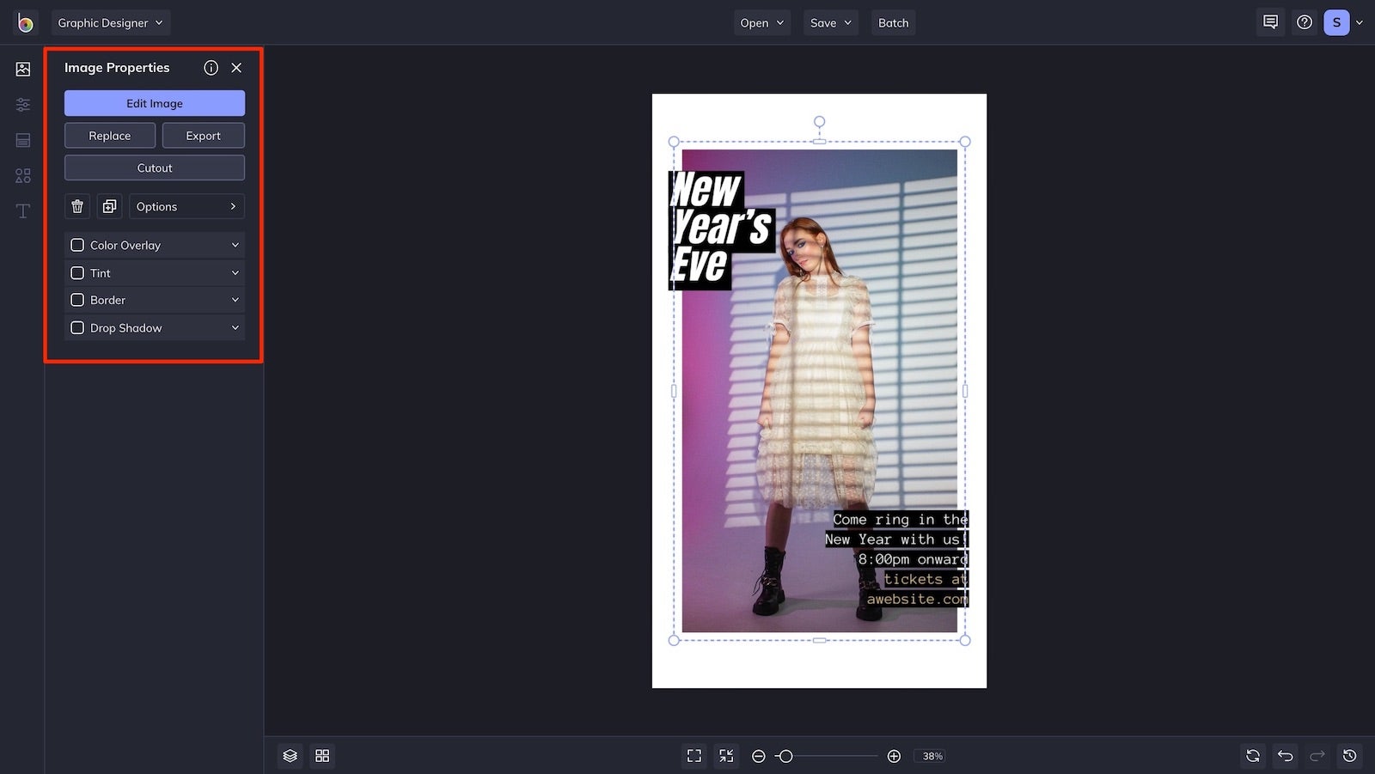
Task: Open the Options panel in Image Properties
Action: pos(186,206)
